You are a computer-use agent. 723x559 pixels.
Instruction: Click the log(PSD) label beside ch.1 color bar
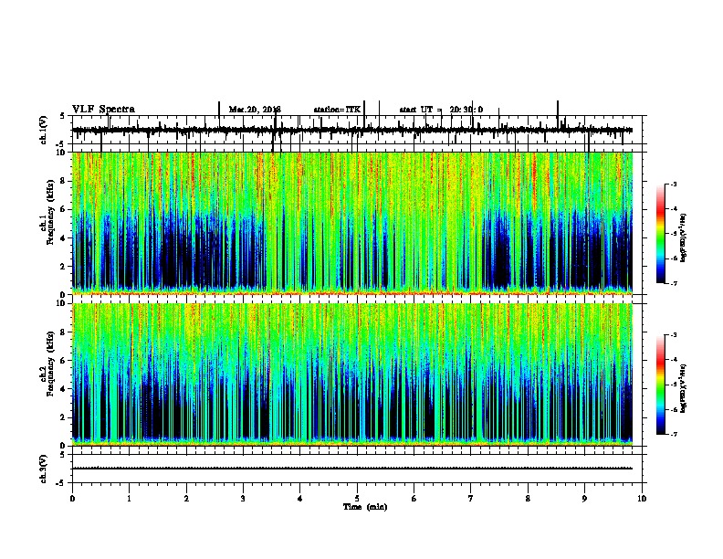click(684, 238)
